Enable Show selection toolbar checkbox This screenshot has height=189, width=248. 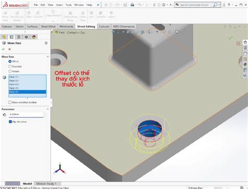(10, 102)
